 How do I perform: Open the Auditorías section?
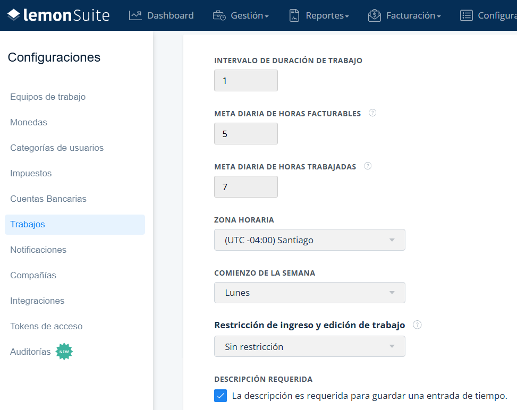click(30, 352)
